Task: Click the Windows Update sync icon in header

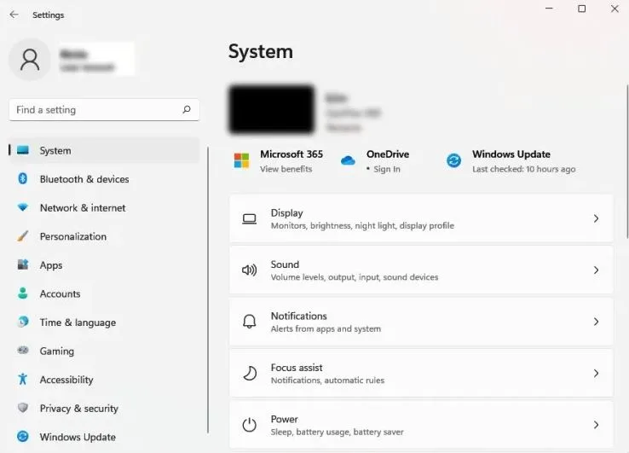Action: pos(453,160)
